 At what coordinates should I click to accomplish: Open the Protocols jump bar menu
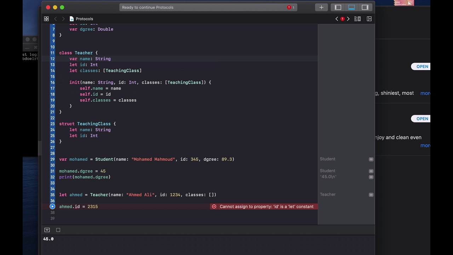(x=81, y=19)
